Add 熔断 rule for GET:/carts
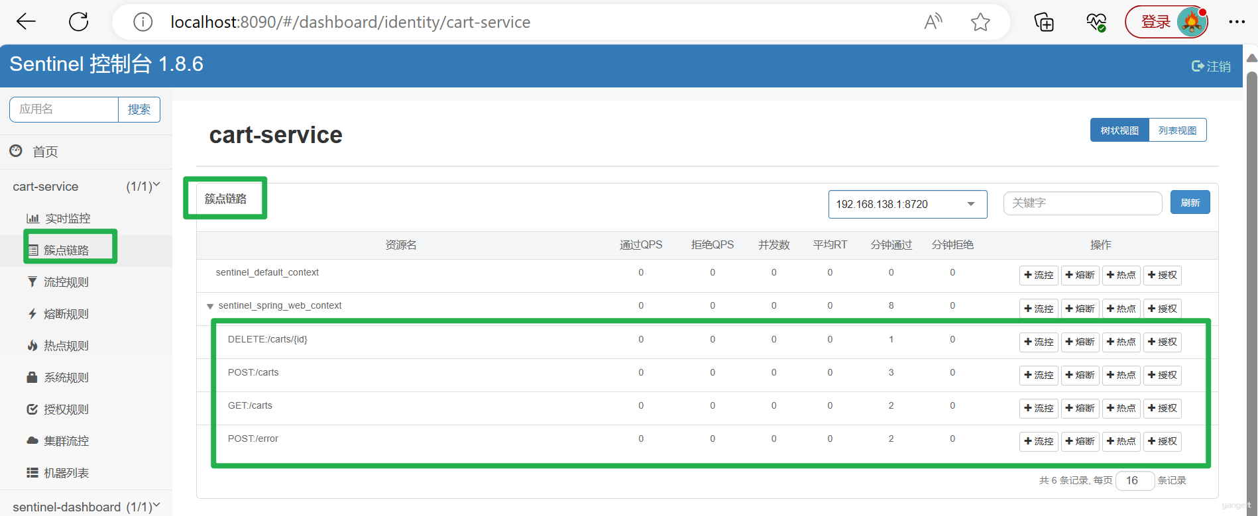 pyautogui.click(x=1080, y=408)
